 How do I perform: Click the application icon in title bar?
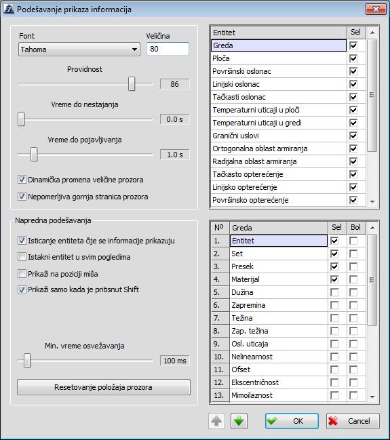[x=9, y=9]
